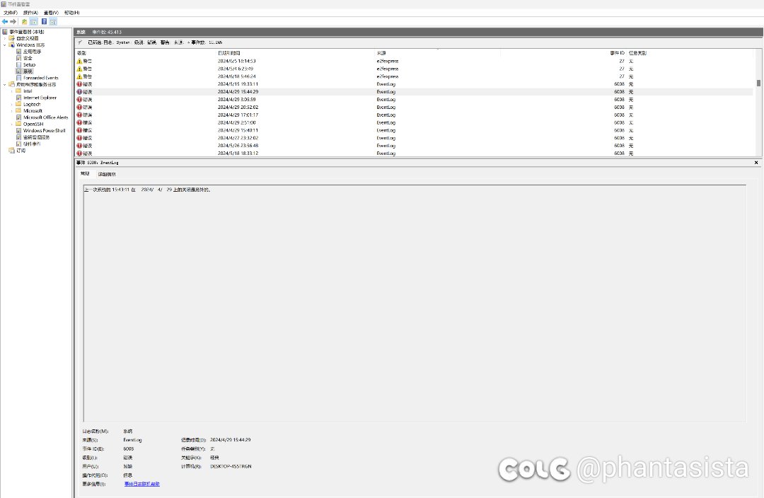
Task: Toggle the console tree toolbar icon
Action: [34, 21]
